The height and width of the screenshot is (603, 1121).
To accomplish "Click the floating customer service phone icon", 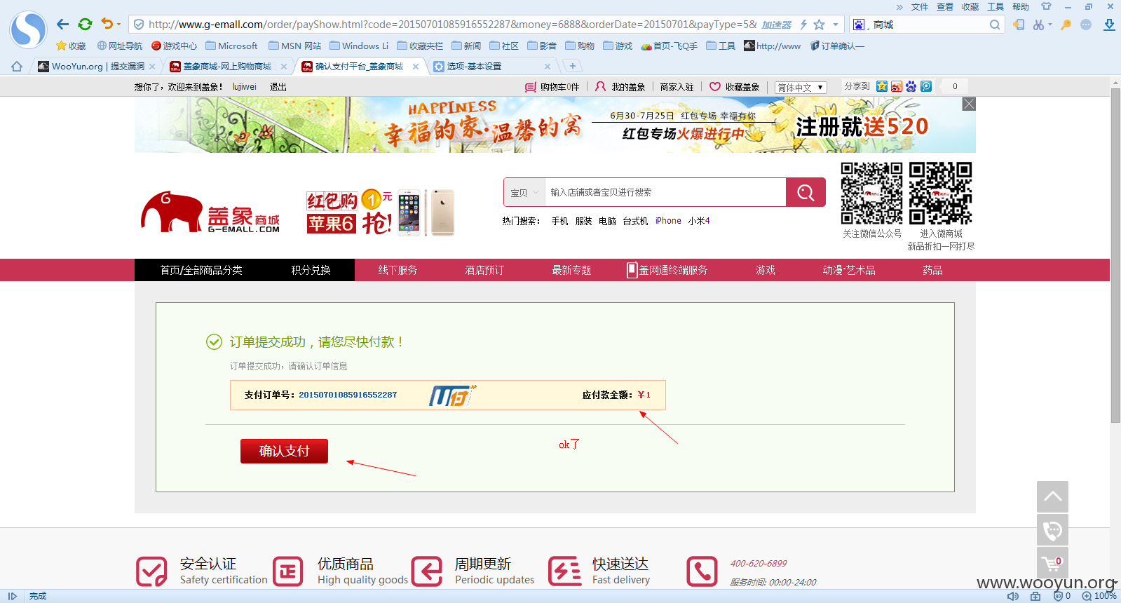I will coord(1052,530).
